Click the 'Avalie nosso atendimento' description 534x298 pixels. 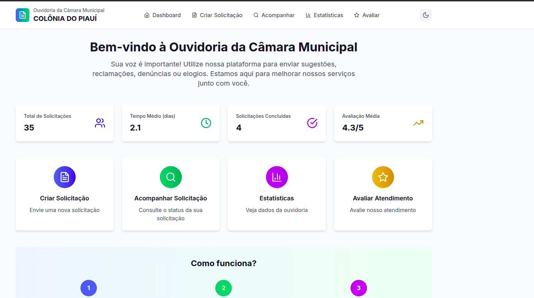(383, 210)
